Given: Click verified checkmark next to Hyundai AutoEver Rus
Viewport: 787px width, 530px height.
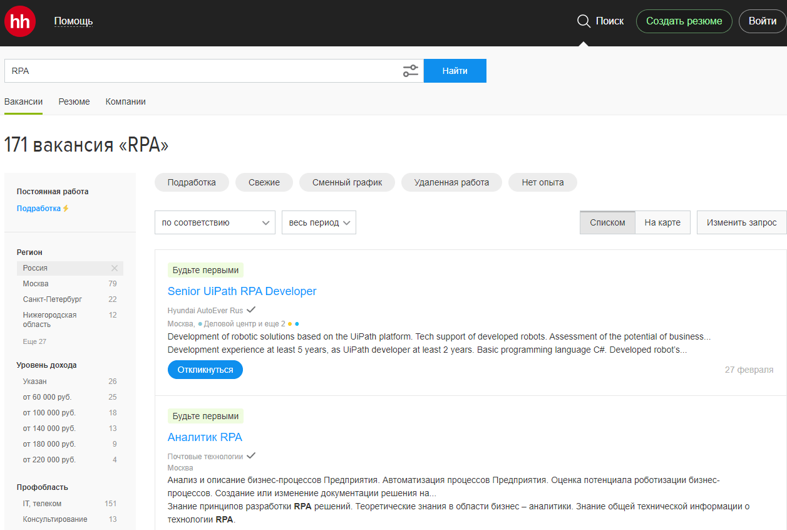Looking at the screenshot, I should 251,309.
